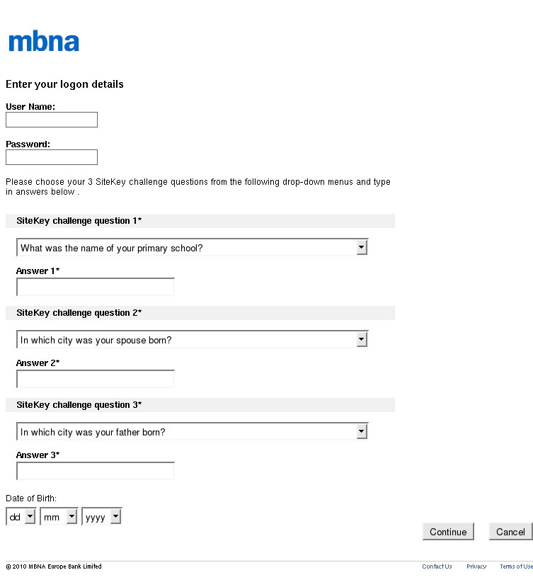Viewport: 533px width, 587px height.
Task: Follow the Privacy footer link
Action: [x=476, y=566]
